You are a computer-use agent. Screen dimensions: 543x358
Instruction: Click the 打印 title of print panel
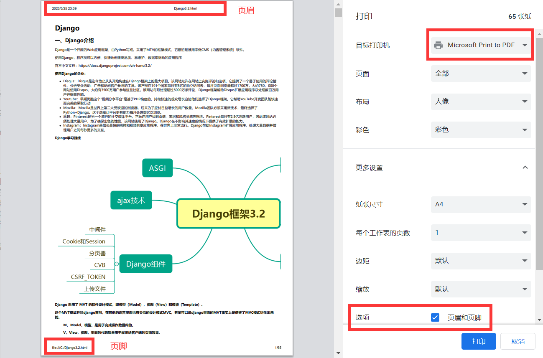364,16
